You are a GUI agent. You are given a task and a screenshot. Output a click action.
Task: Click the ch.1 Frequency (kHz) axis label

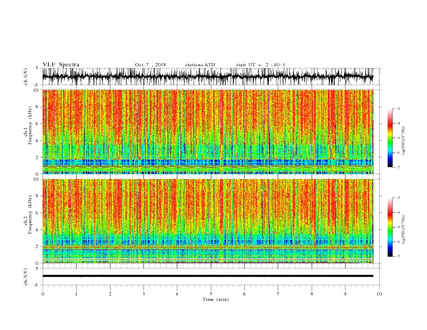(28, 126)
